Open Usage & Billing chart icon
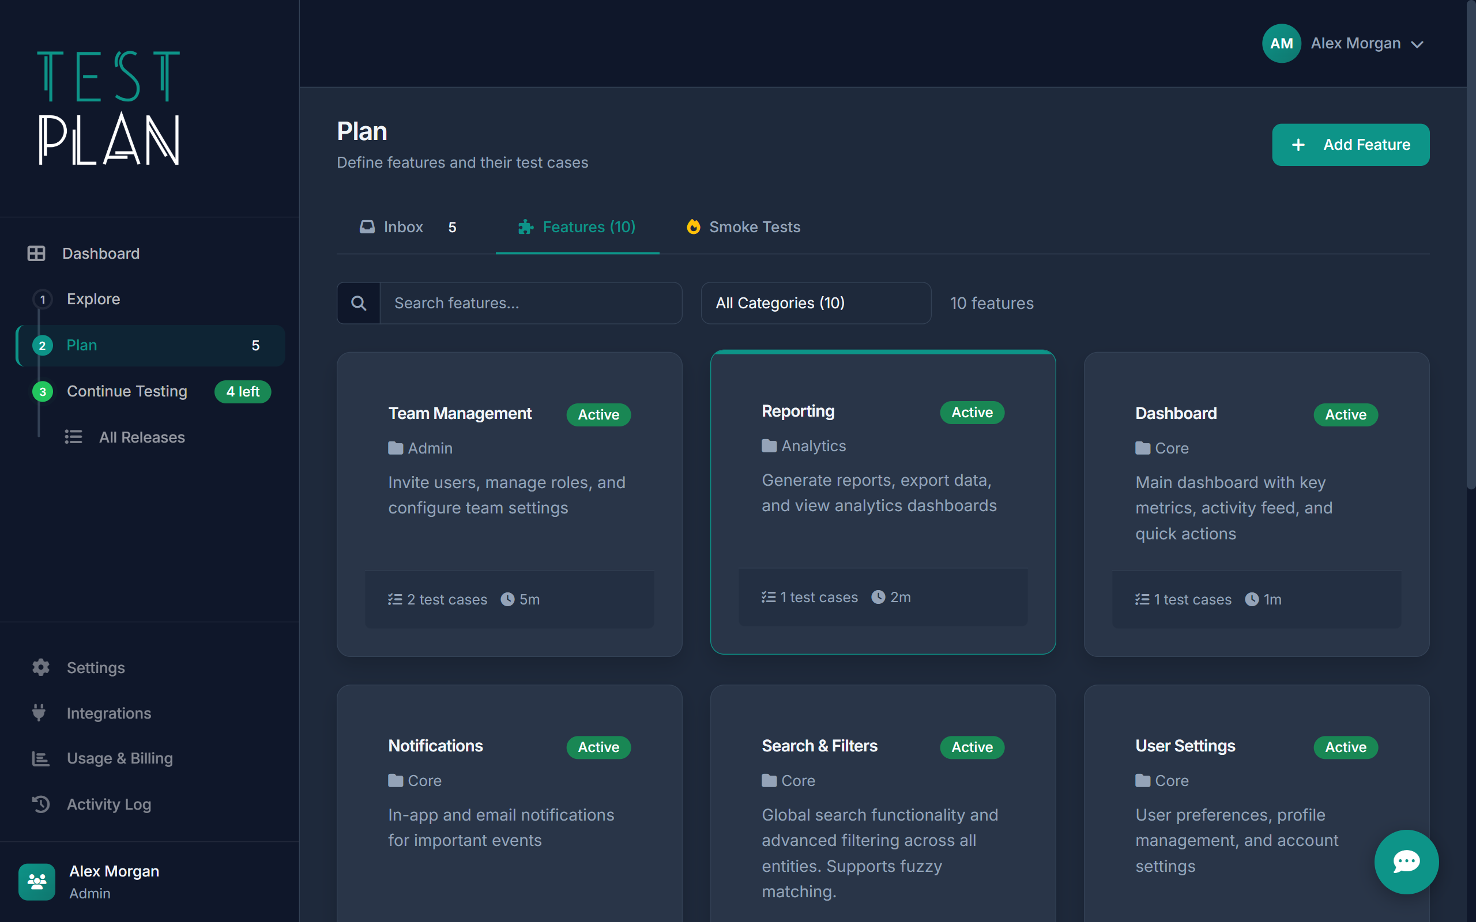1476x922 pixels. tap(40, 758)
